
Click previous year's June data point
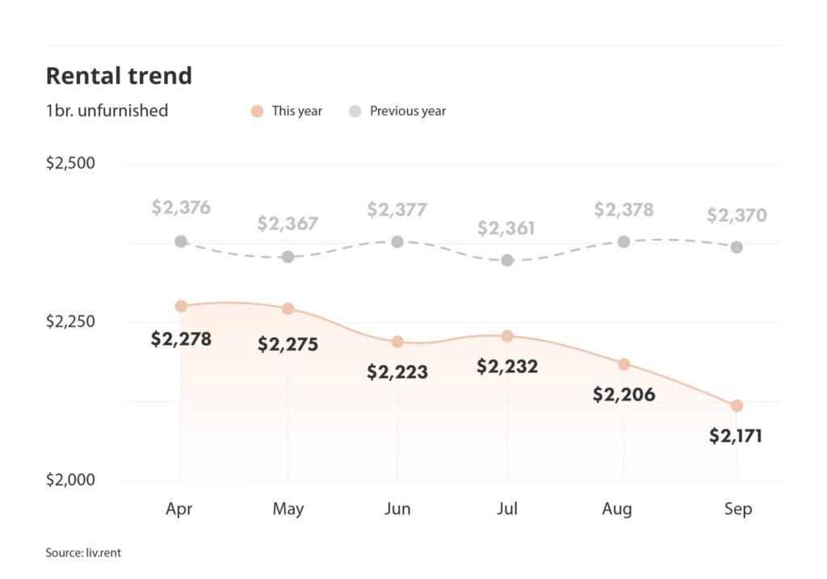click(x=397, y=241)
